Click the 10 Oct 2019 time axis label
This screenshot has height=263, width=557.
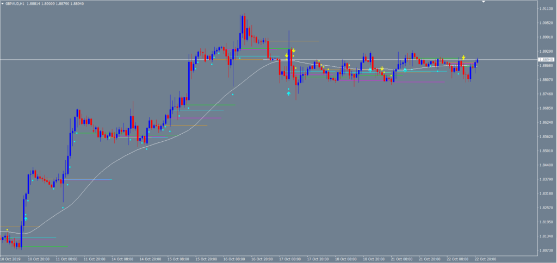10,259
